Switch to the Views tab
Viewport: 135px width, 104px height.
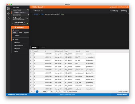click(21, 32)
